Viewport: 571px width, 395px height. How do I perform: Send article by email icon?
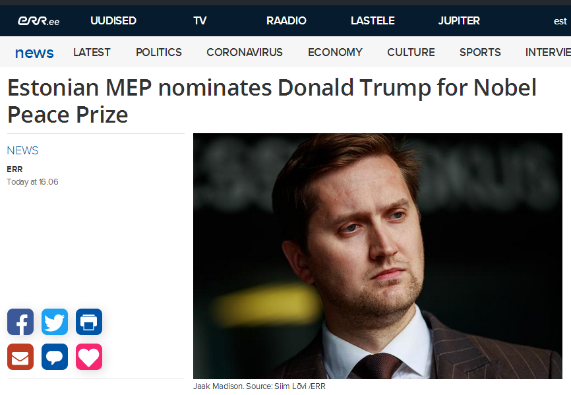(20, 357)
